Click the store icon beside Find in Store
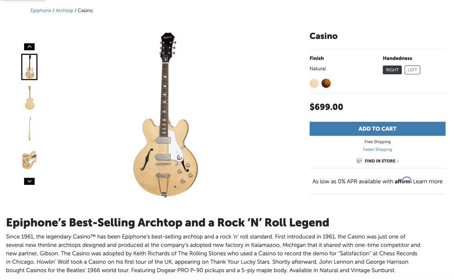 [x=359, y=161]
